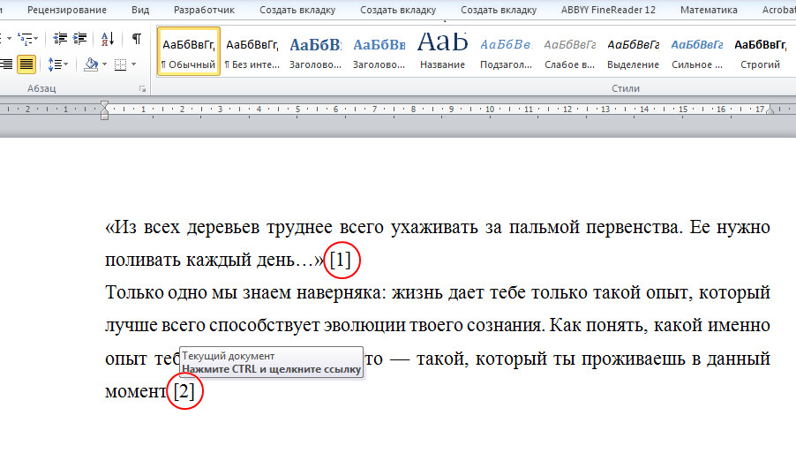Expand the shading color dropdown arrow

click(105, 64)
